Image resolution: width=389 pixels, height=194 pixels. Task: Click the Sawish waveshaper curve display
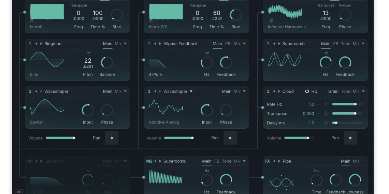tap(47, 108)
